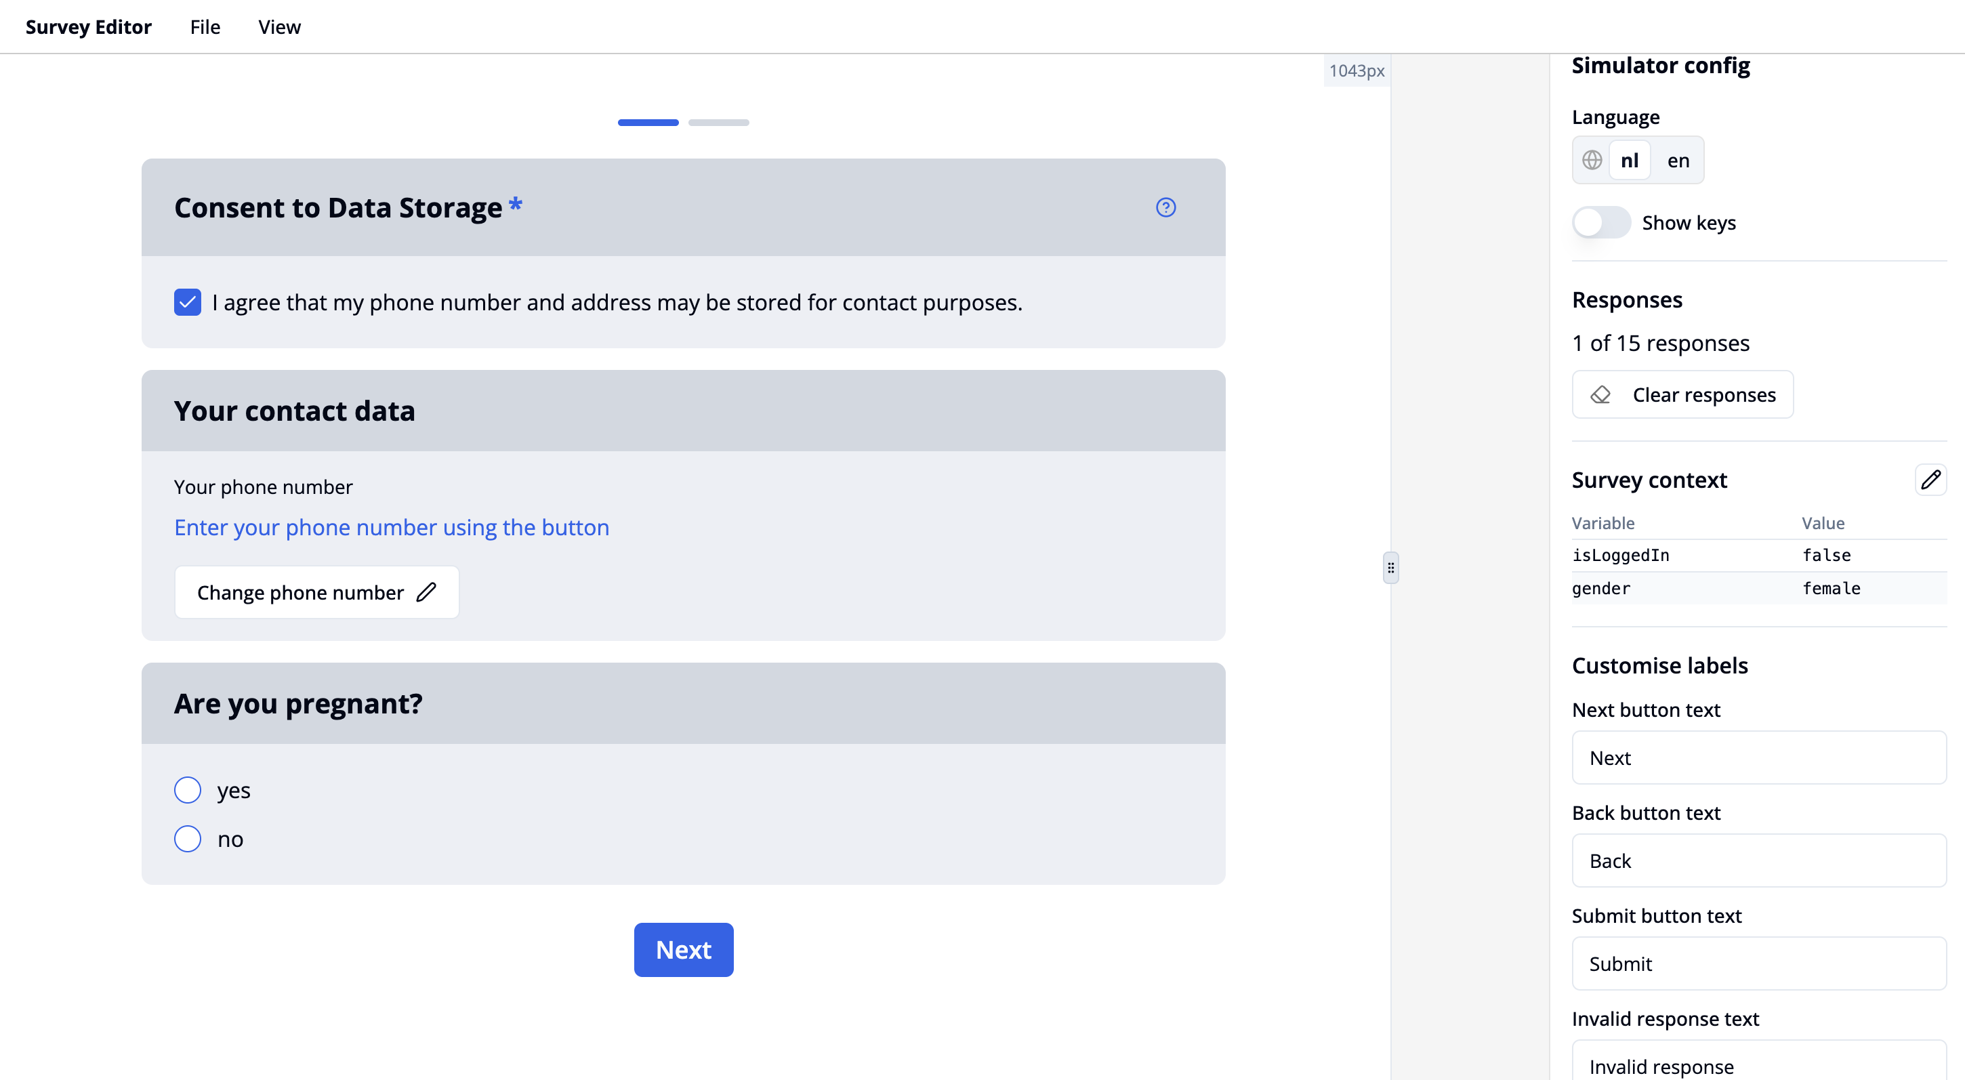The image size is (1965, 1080).
Task: Click the Next survey button
Action: coord(684,950)
